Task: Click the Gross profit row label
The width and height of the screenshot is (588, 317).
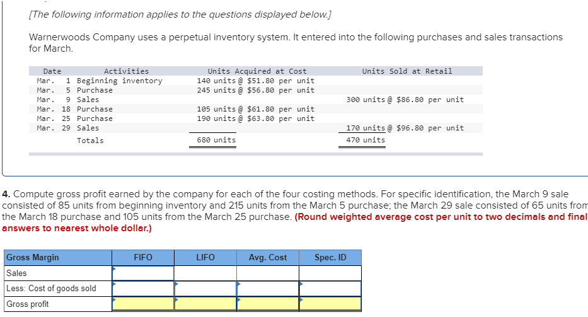Action: coord(58,304)
